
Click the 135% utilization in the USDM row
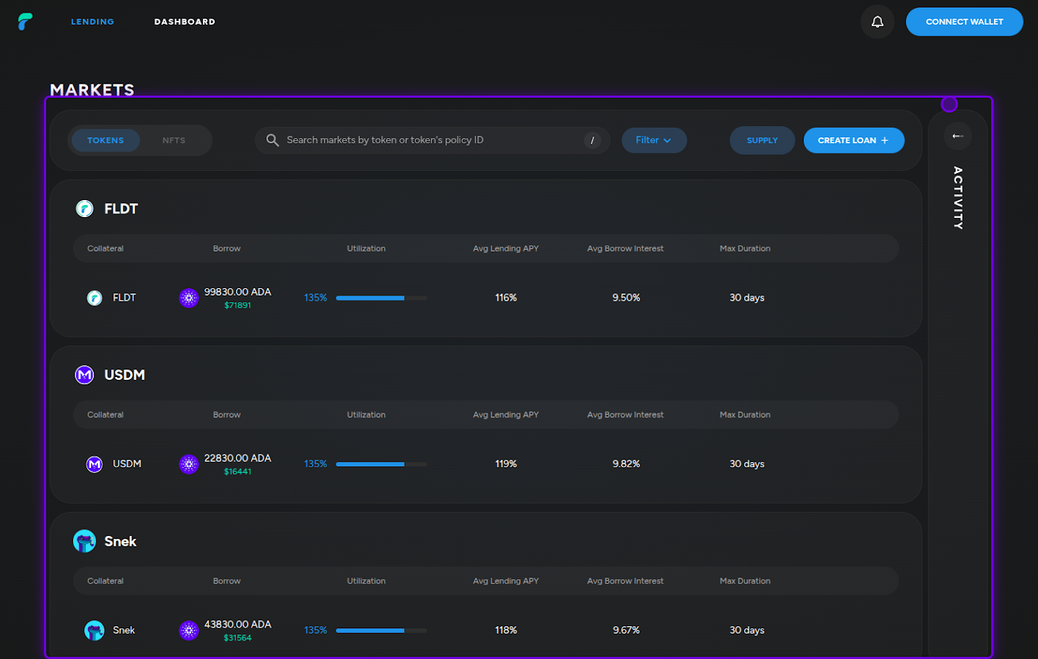[x=316, y=464]
